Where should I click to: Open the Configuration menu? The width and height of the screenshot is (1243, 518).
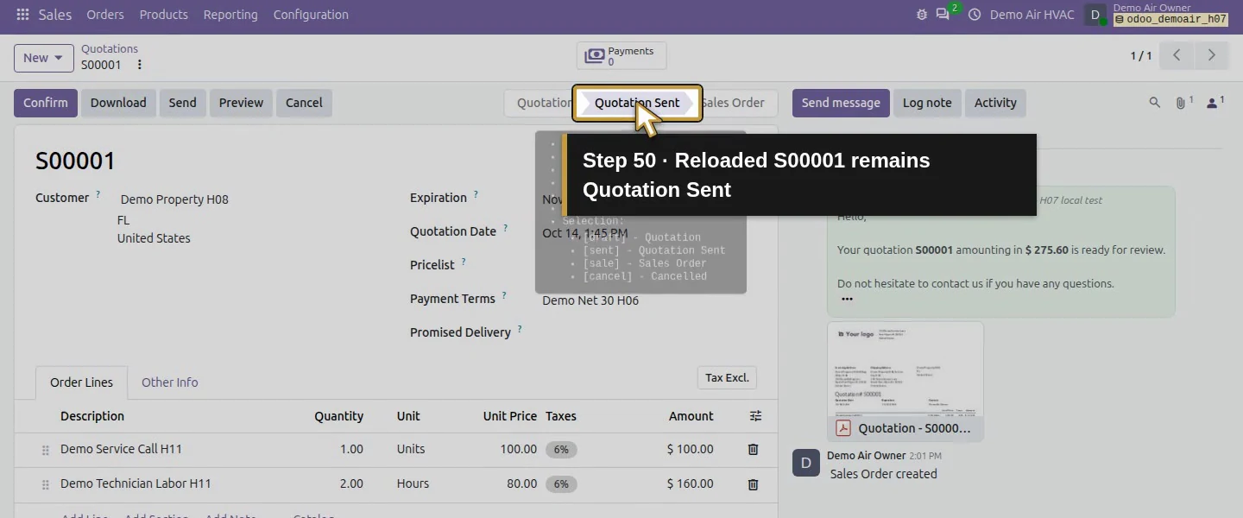311,15
